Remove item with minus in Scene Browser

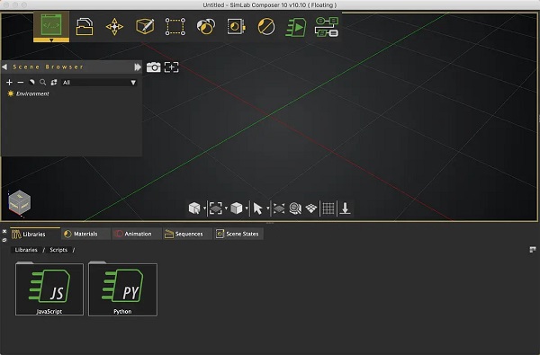tap(21, 82)
